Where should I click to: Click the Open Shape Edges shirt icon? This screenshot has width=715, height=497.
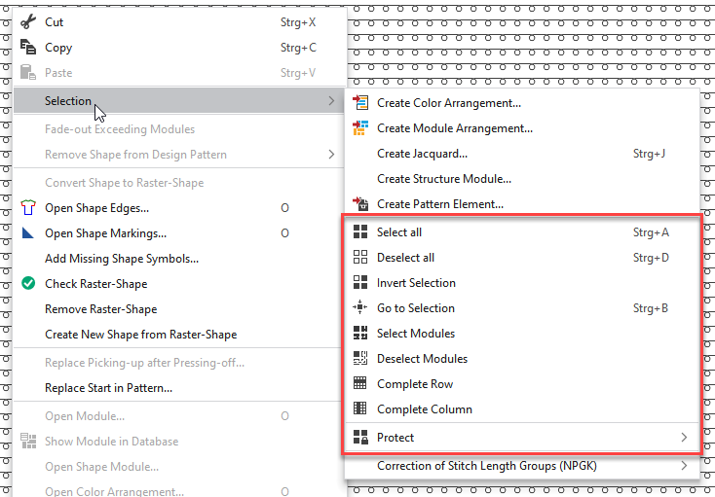click(x=28, y=207)
